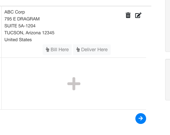
Task: Click the TUCSON, Arizona 12345 line
Action: [29, 33]
